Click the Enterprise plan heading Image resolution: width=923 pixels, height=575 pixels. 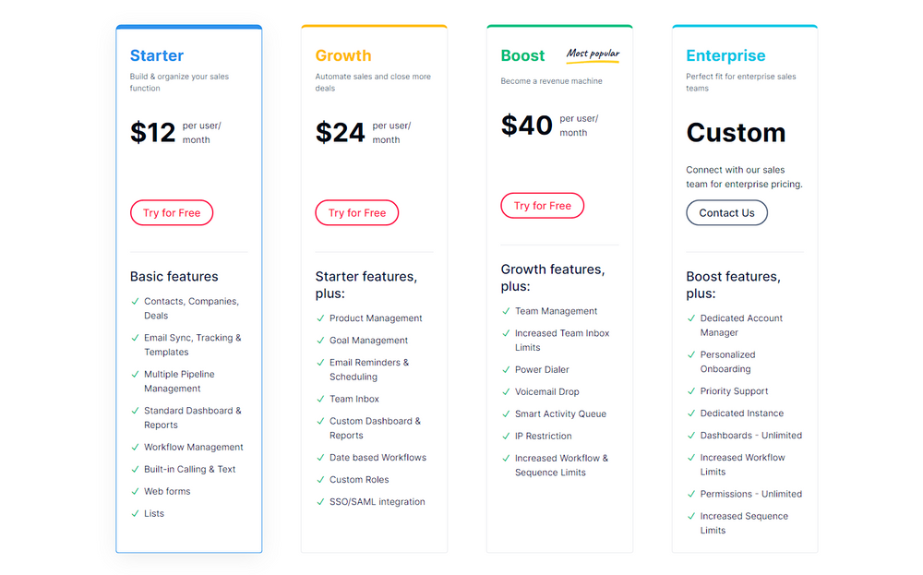pyautogui.click(x=725, y=55)
